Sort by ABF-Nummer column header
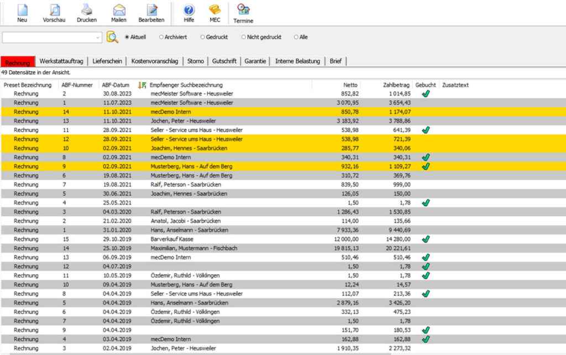 click(x=77, y=85)
